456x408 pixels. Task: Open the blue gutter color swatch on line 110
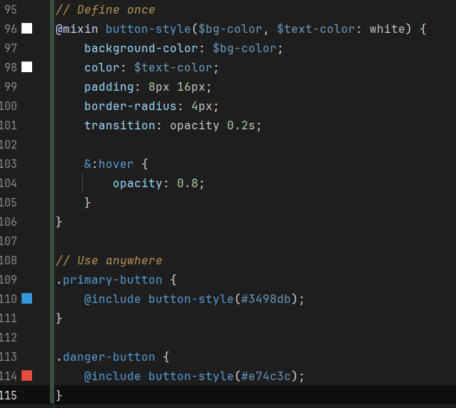[27, 299]
